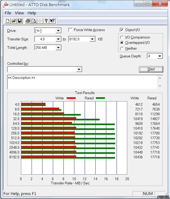The image size is (170, 199).
Task: Click the Description scrollbar down arrow
Action: click(160, 86)
